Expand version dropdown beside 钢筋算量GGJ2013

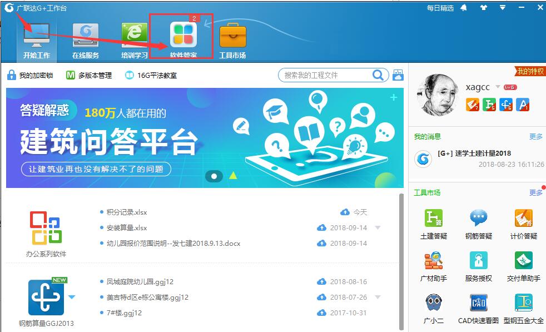tap(72, 297)
